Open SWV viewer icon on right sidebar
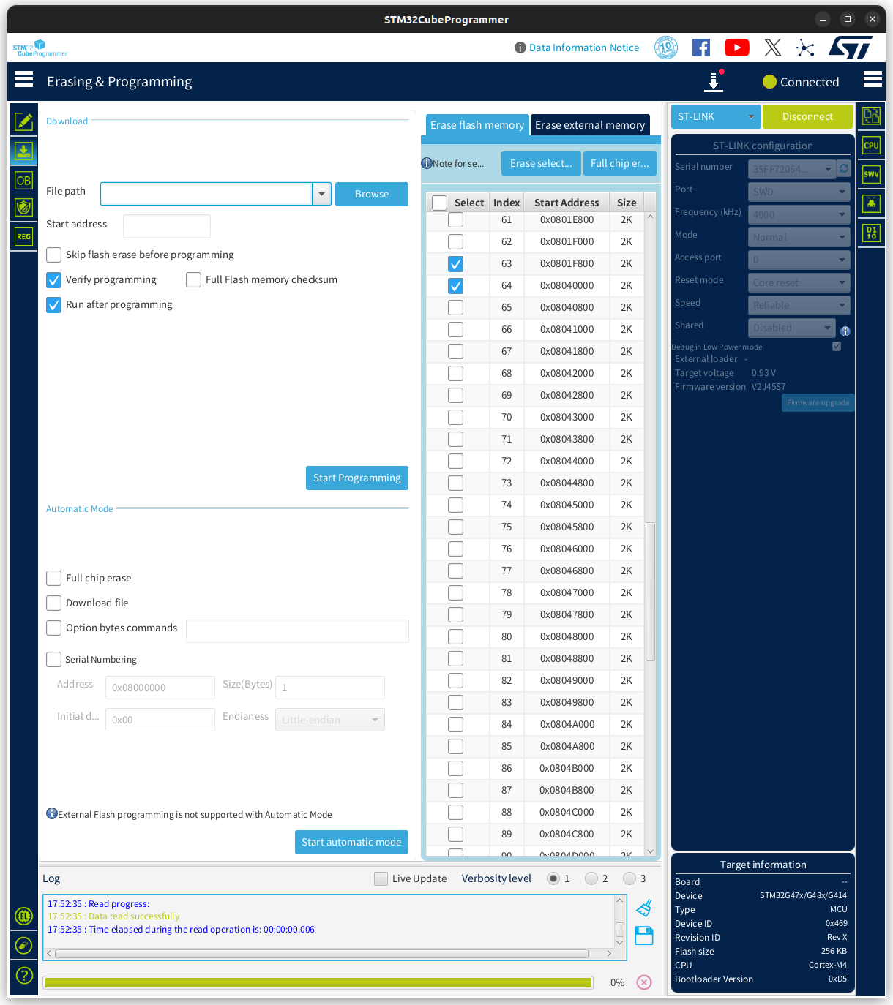Screen dimensions: 893x1005 pos(871,174)
